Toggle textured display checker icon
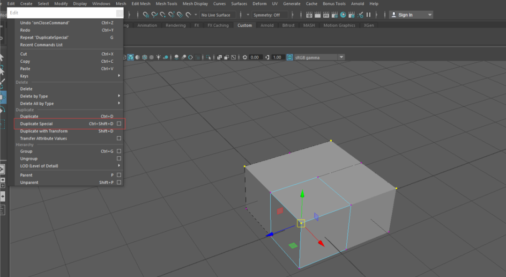The height and width of the screenshot is (277, 506). [x=152, y=58]
